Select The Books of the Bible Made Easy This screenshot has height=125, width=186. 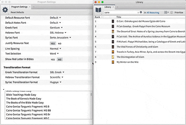tap(25, 103)
